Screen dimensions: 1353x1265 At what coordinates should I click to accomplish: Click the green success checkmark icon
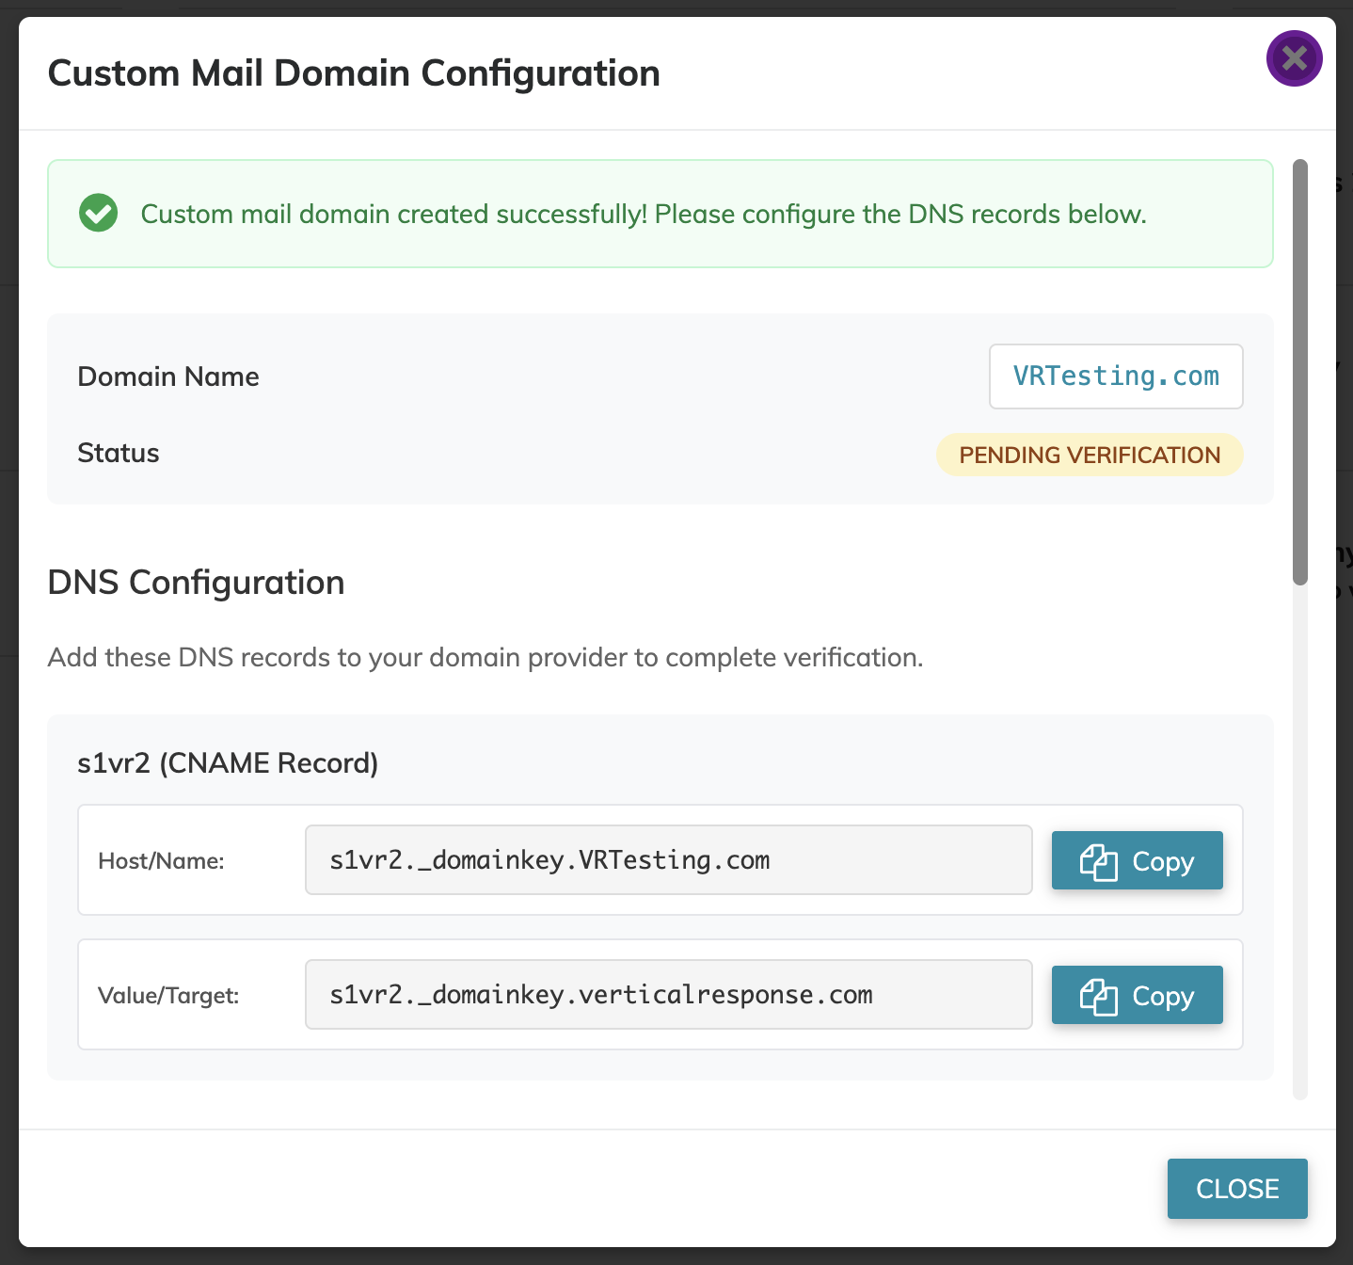click(99, 213)
